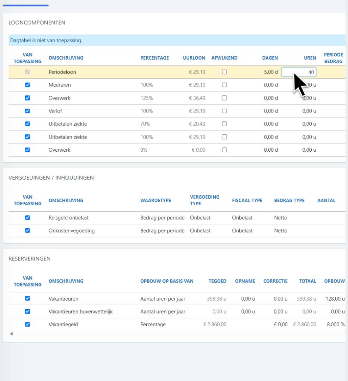Click Opname value for Vakantieuren

(x=248, y=299)
